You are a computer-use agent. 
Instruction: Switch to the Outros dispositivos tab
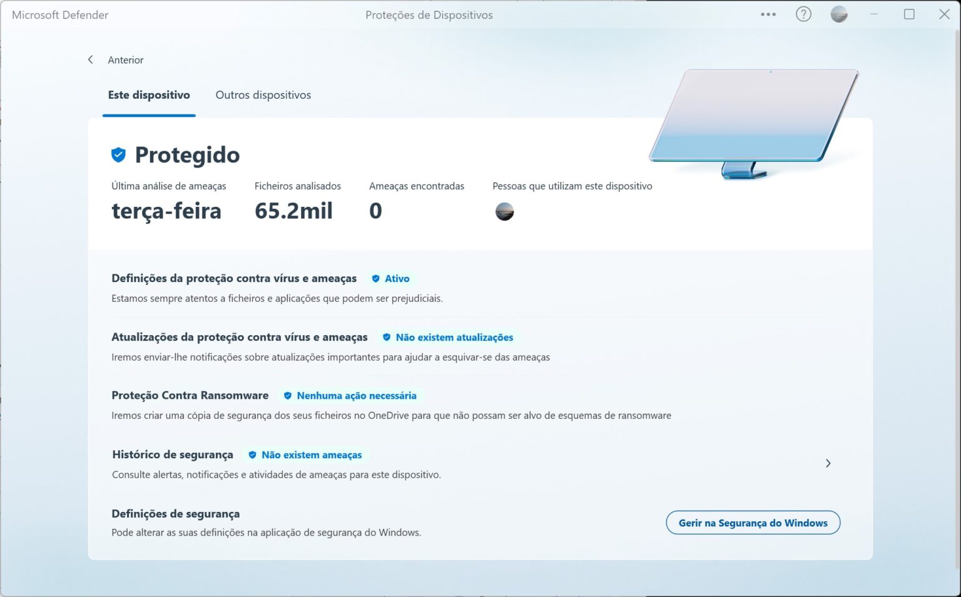coord(263,95)
